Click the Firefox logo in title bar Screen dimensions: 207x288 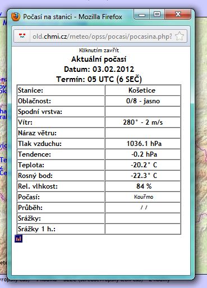(16, 17)
